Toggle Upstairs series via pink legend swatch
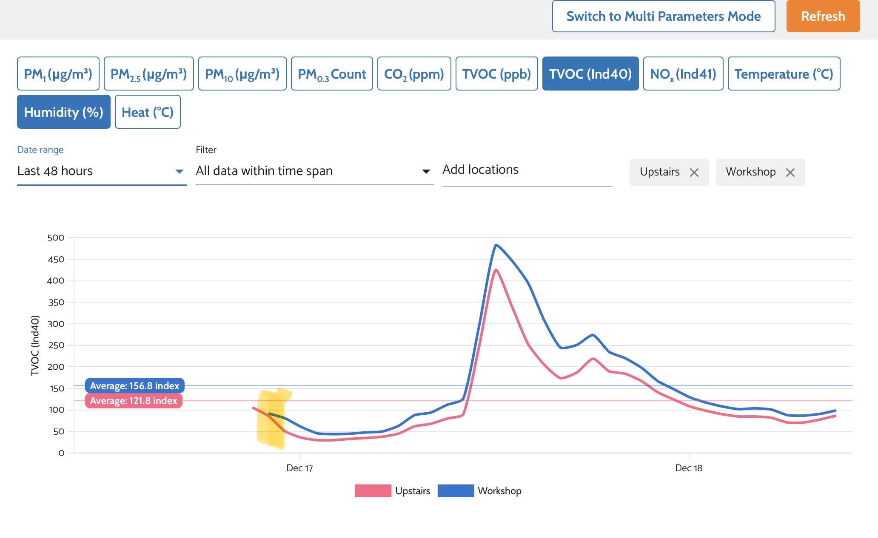878x538 pixels. pyautogui.click(x=373, y=491)
